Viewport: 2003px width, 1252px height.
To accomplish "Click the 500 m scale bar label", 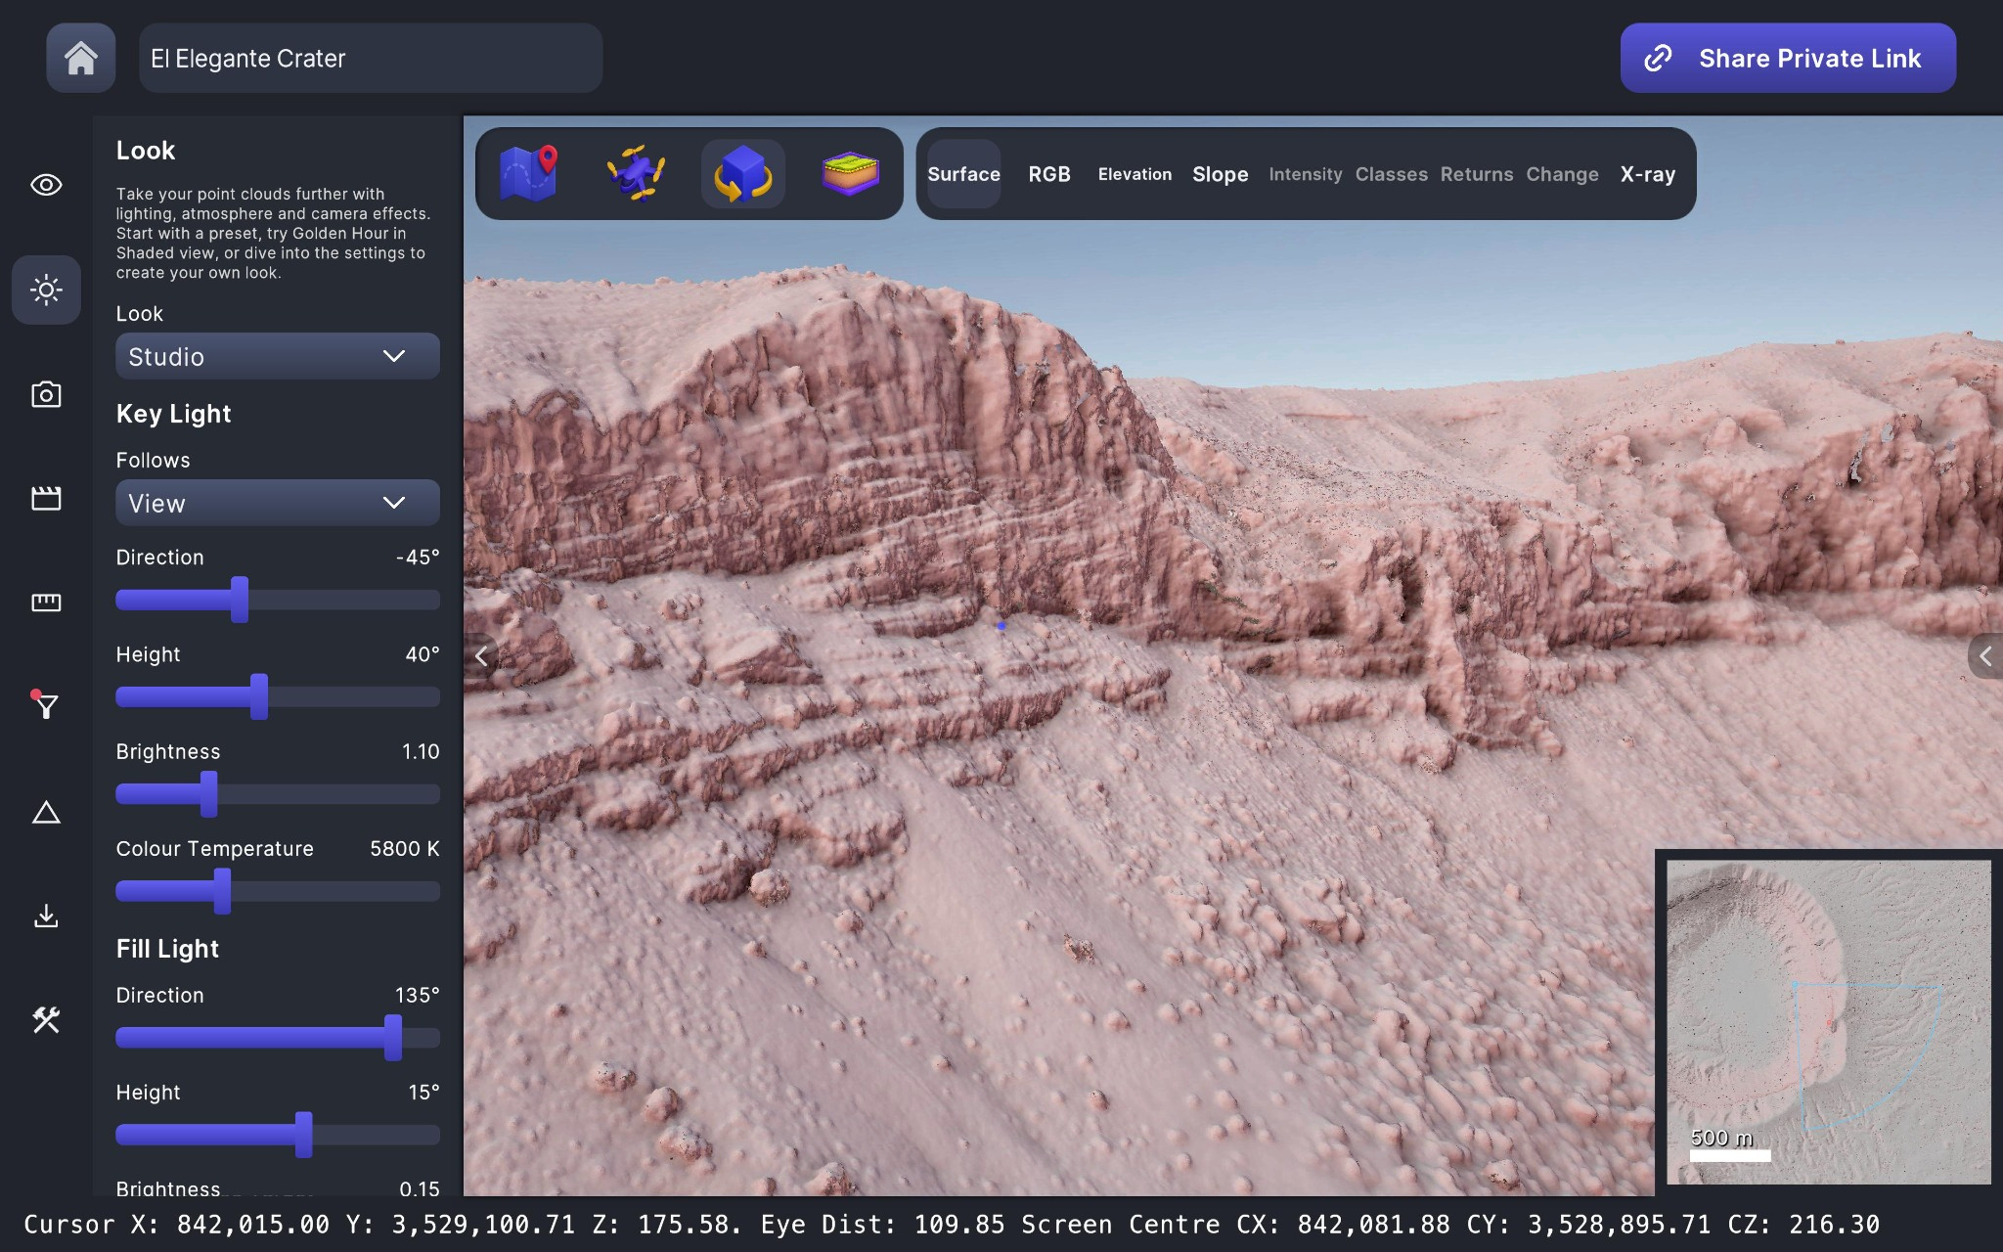I will (1721, 1138).
